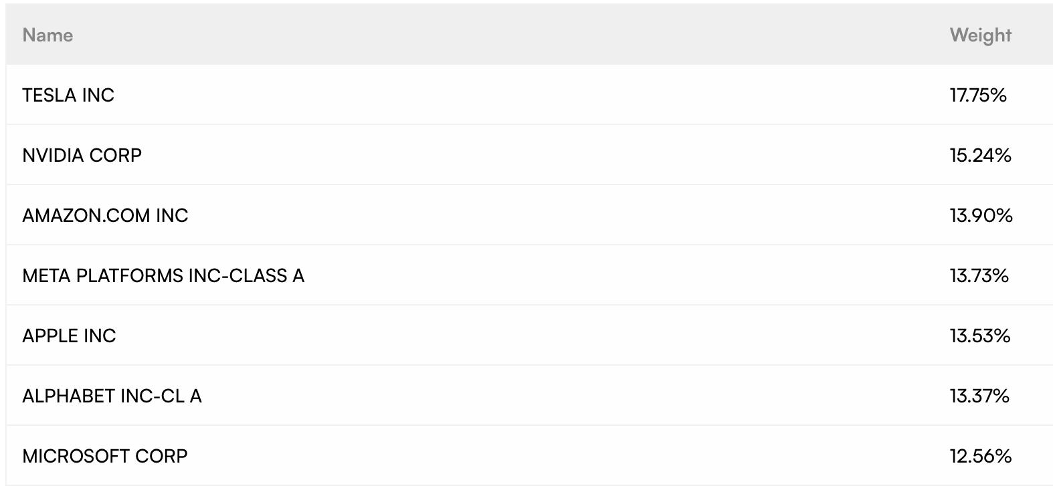
Task: Open the APPLE INC holding
Action: [x=70, y=336]
